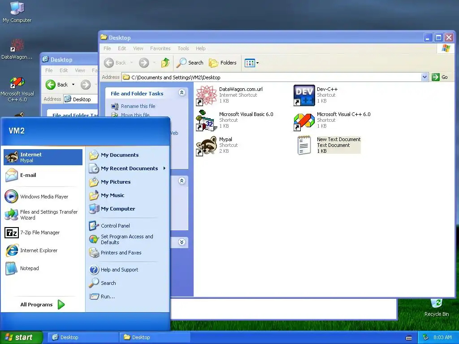Click address field with Desktop path
The image size is (459, 344).
(272, 77)
